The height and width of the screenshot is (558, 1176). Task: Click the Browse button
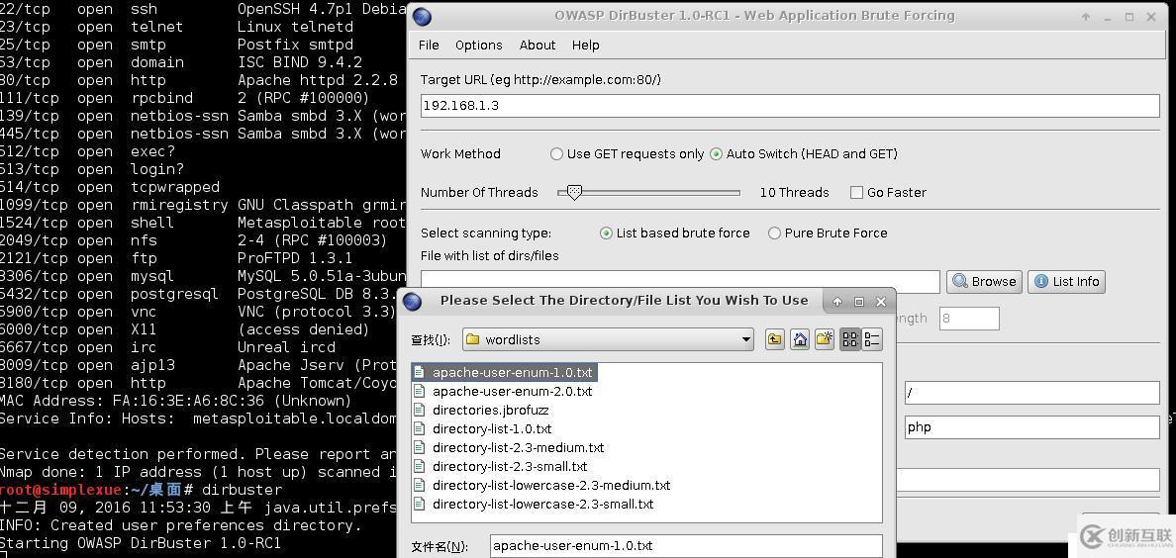(984, 282)
